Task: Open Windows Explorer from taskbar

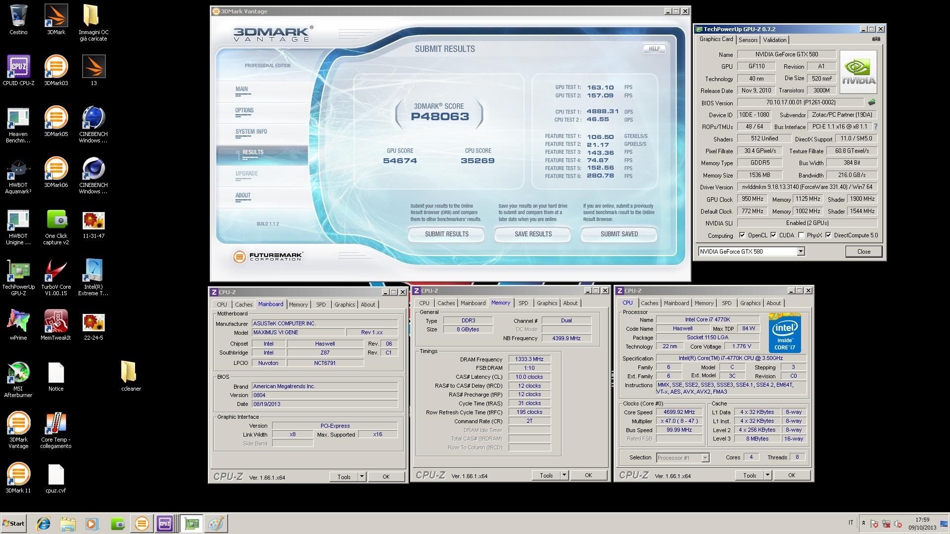Action: click(x=68, y=523)
